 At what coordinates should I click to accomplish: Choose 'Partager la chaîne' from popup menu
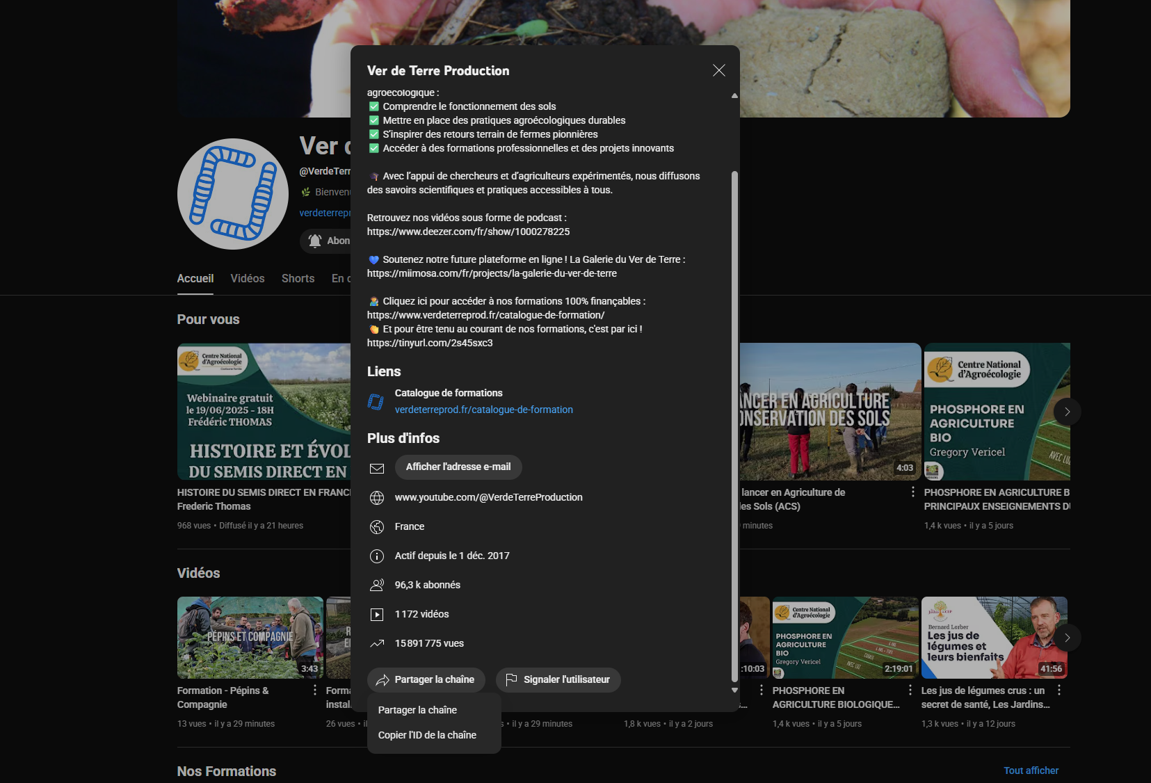(417, 710)
